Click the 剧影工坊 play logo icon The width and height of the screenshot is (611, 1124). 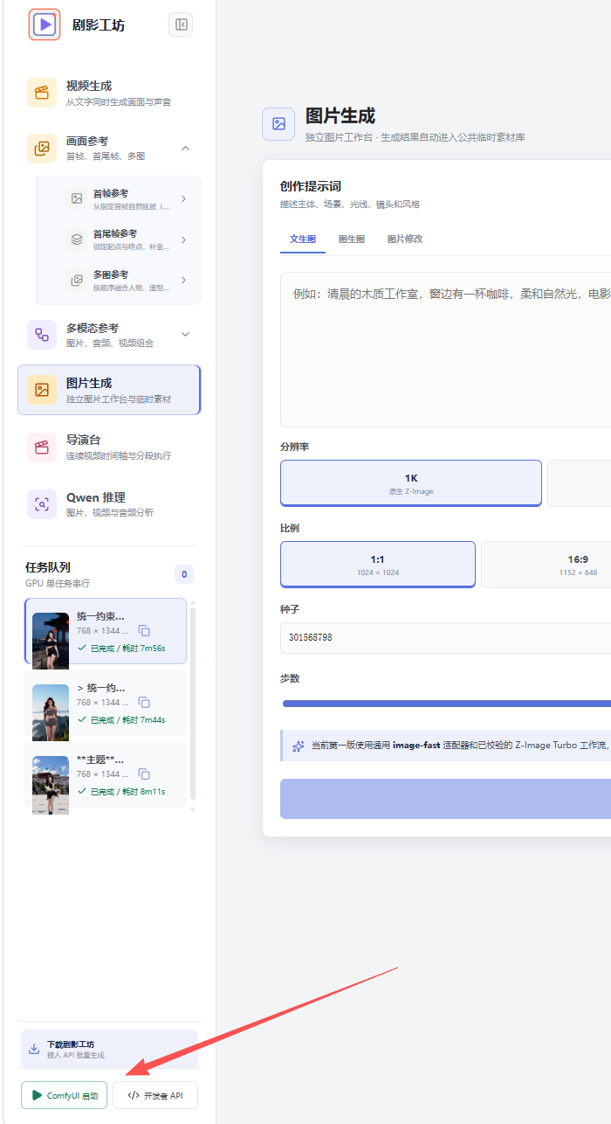[x=45, y=24]
